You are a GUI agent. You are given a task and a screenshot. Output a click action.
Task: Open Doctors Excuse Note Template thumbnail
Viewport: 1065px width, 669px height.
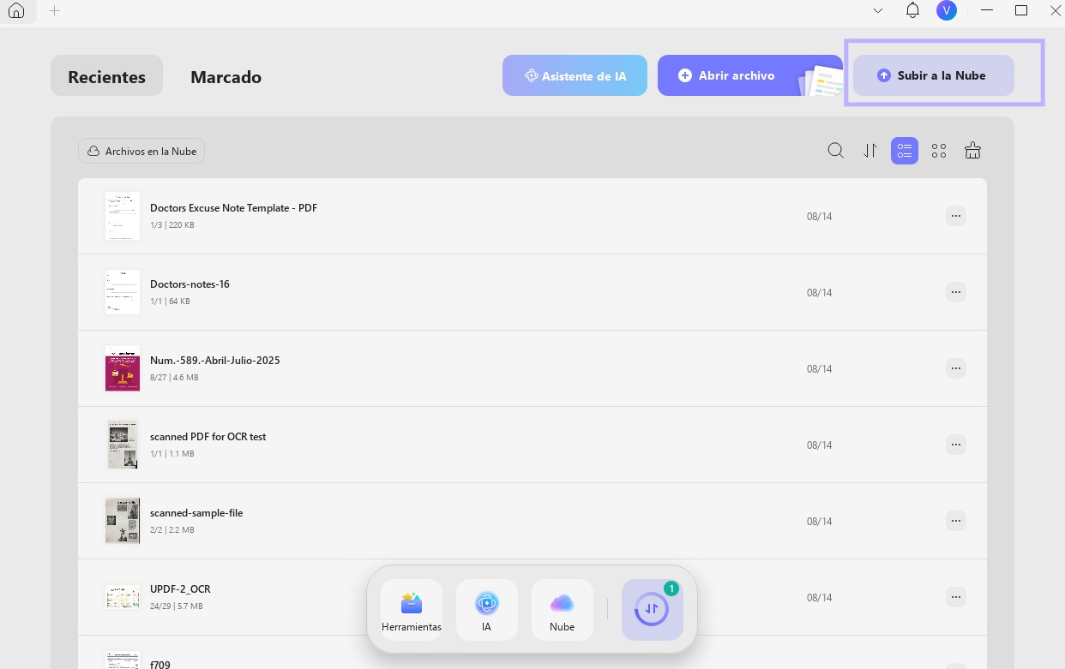coord(123,216)
